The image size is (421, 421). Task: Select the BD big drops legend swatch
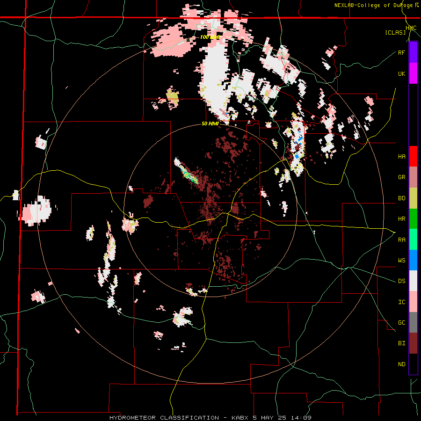[413, 198]
